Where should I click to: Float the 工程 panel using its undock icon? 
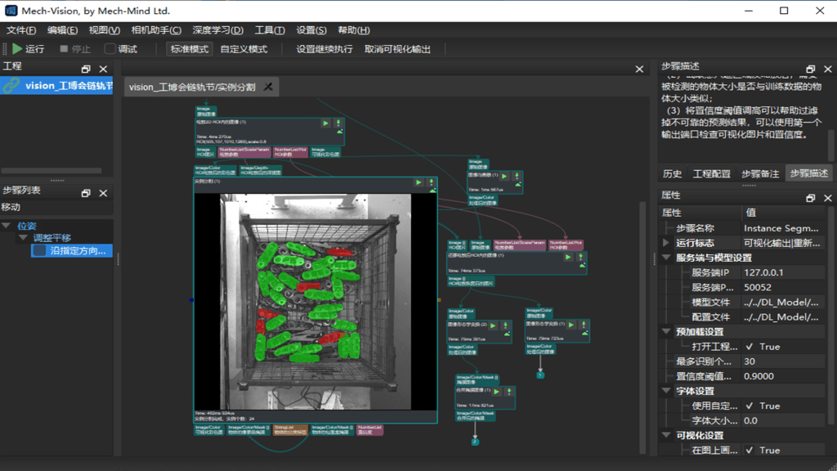(86, 69)
